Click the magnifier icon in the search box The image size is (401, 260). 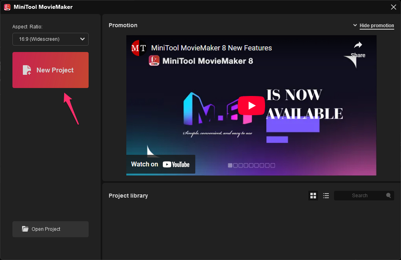388,196
